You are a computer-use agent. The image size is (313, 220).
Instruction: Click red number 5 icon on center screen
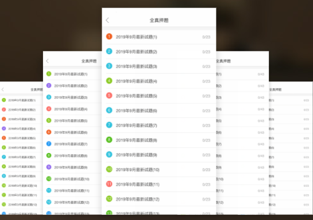(109, 96)
